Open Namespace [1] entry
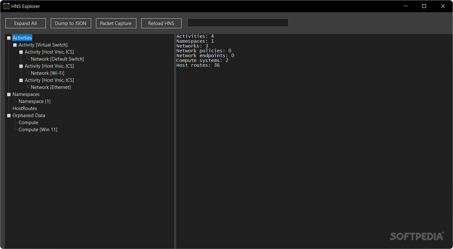Image resolution: width=453 pixels, height=249 pixels. 35,101
